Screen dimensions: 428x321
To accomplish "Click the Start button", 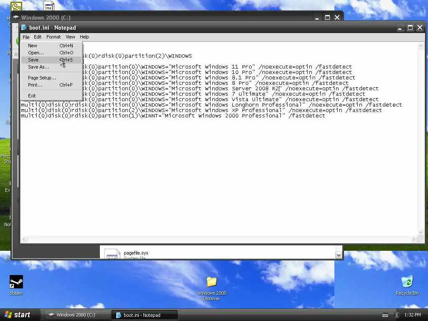I will (18, 315).
